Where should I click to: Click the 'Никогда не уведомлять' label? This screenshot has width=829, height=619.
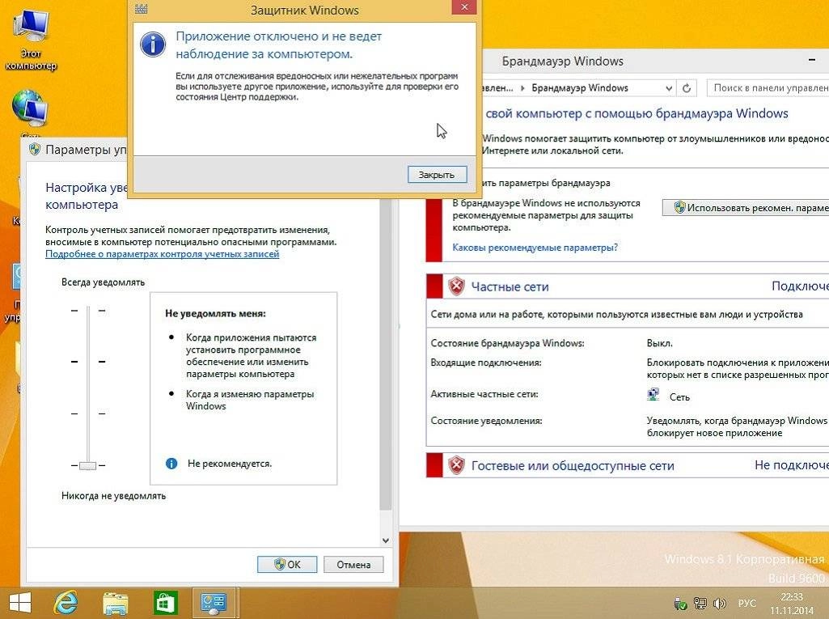(114, 496)
